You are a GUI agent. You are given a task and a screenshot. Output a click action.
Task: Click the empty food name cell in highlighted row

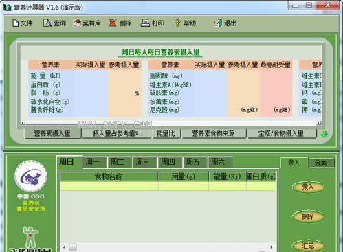click(x=109, y=186)
